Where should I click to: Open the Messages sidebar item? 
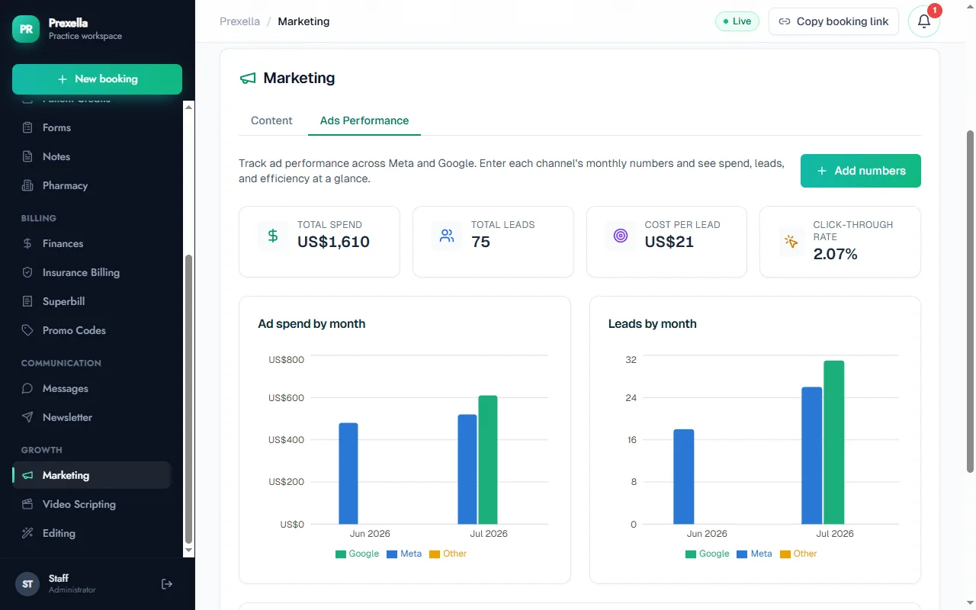coord(91,388)
